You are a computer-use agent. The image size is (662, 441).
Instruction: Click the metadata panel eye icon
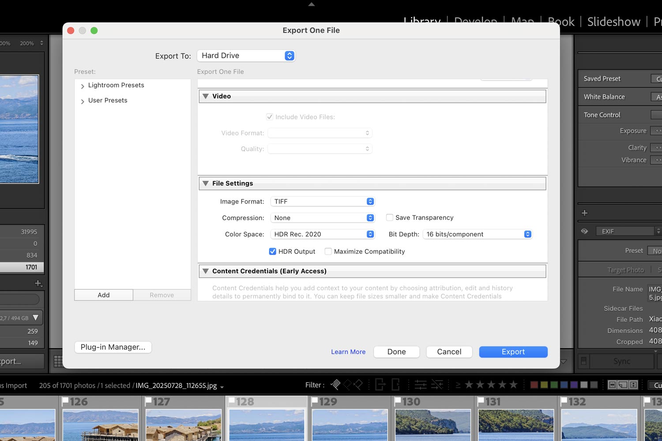[x=584, y=231]
